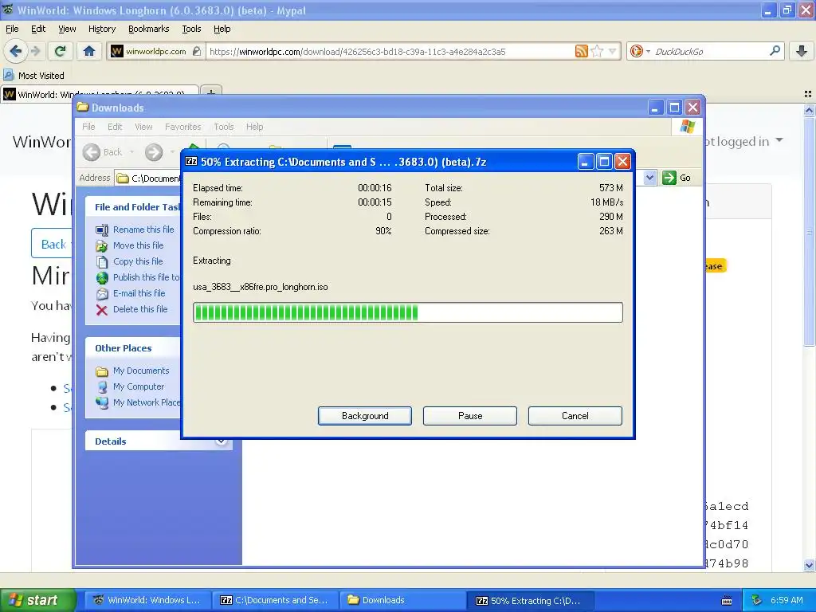Click the Copy this file icon
Viewport: 816px width, 612px height.
pos(102,261)
